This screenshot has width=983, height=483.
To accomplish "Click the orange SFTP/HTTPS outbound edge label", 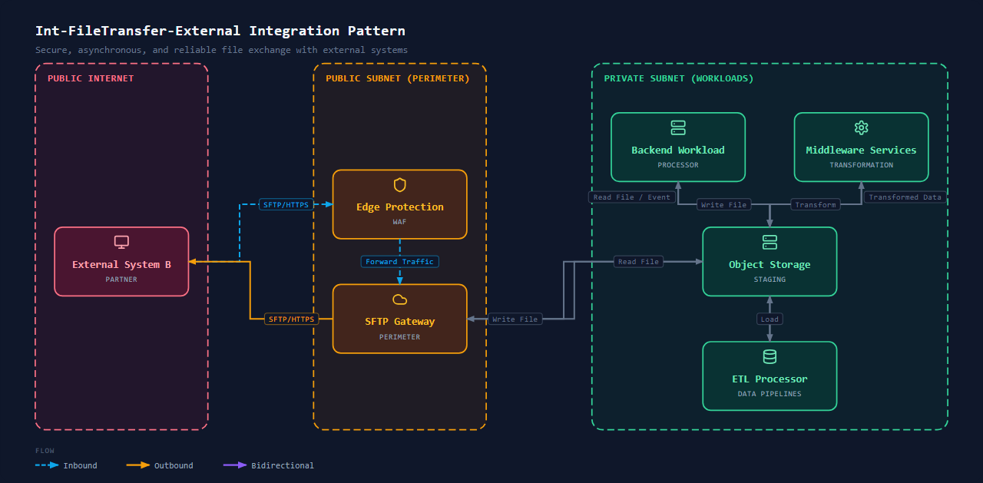I will 292,319.
